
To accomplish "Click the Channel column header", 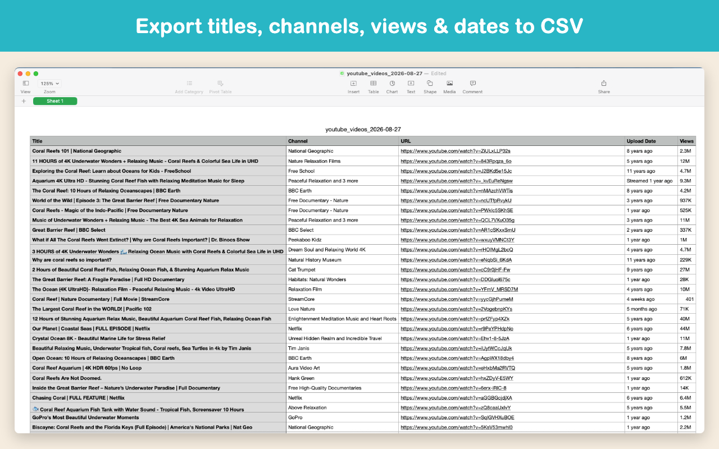I will point(342,141).
